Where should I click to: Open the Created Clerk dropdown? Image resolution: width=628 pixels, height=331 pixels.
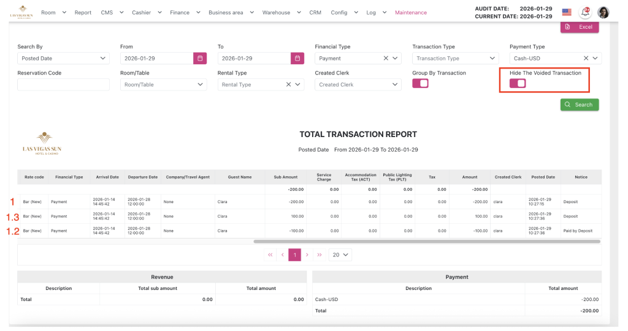358,84
